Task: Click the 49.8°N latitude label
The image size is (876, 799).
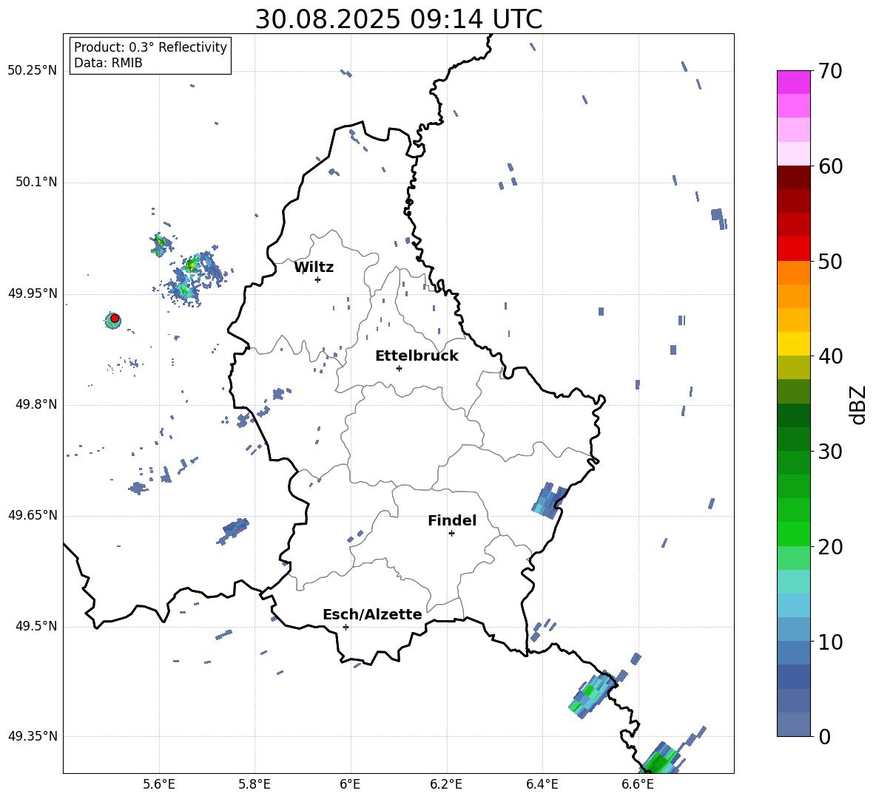Action: (36, 404)
